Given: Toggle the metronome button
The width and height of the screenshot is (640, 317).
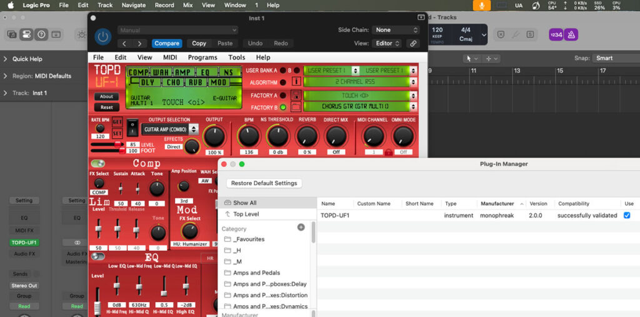Looking at the screenshot, I should coord(571,35).
